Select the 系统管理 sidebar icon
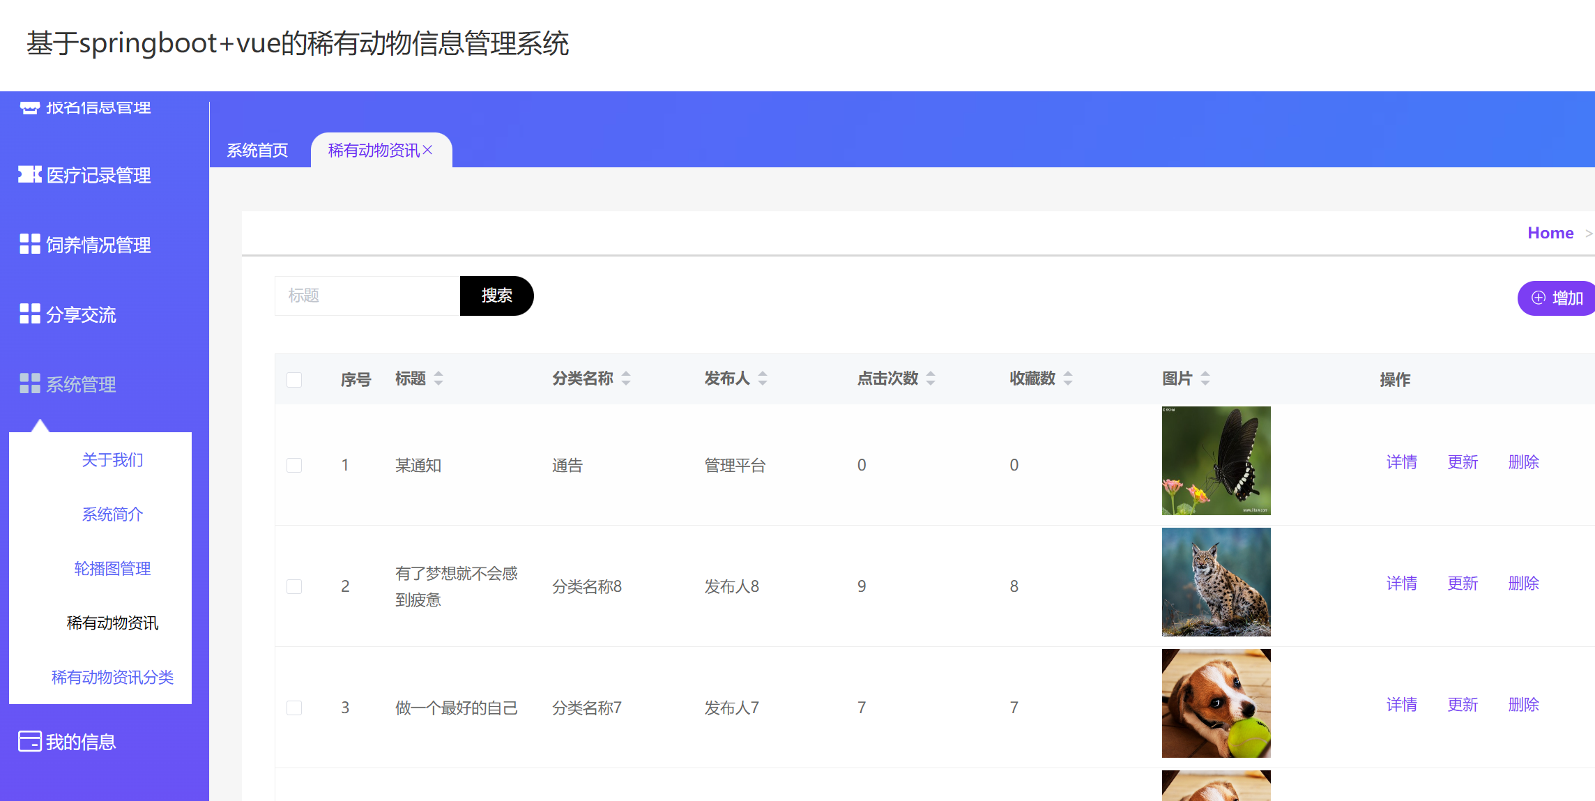Viewport: 1595px width, 801px height. tap(29, 384)
